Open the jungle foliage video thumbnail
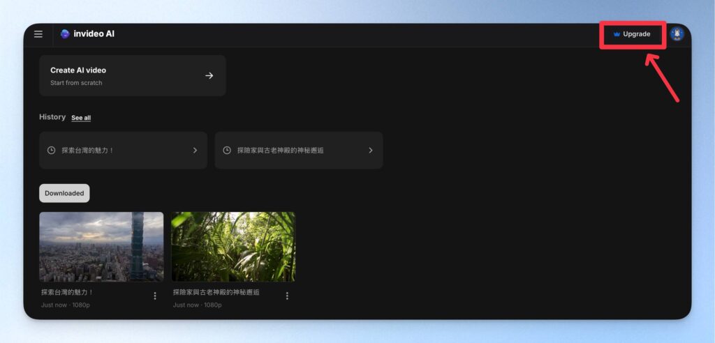Viewport: 715px width, 343px height. [233, 247]
